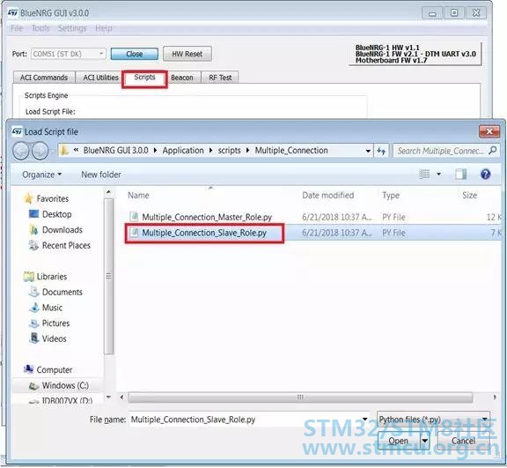The height and width of the screenshot is (468, 507).
Task: Open the Port COM51 dropdown
Action: (x=101, y=54)
